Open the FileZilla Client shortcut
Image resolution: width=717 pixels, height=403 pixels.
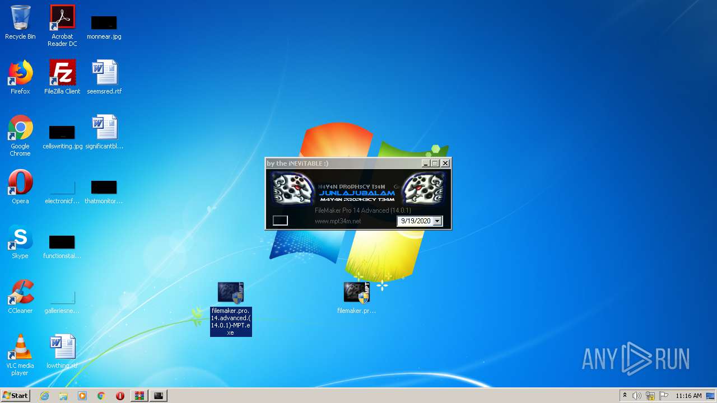pos(62,77)
